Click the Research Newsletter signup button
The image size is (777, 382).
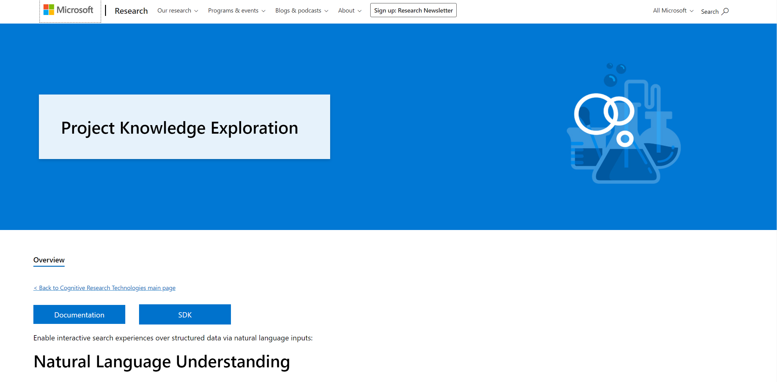413,10
